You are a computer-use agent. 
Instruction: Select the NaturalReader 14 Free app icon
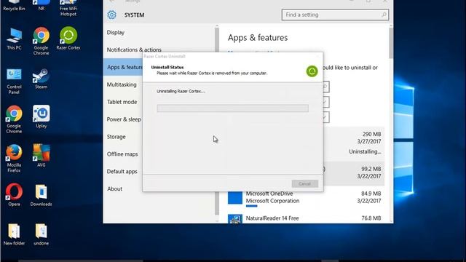pos(235,219)
